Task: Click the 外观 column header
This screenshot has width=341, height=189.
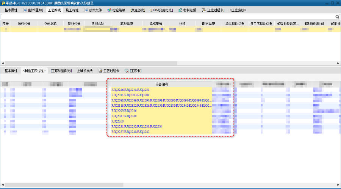Action: (x=182, y=24)
